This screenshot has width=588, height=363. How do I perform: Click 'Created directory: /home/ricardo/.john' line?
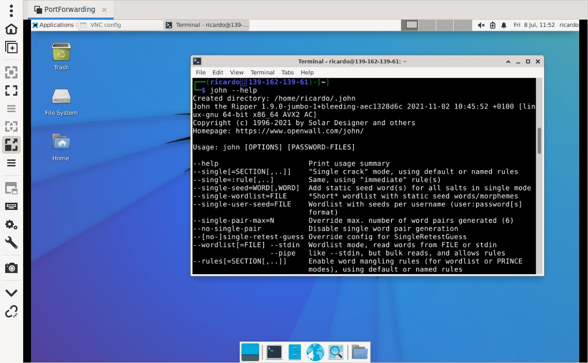point(274,98)
